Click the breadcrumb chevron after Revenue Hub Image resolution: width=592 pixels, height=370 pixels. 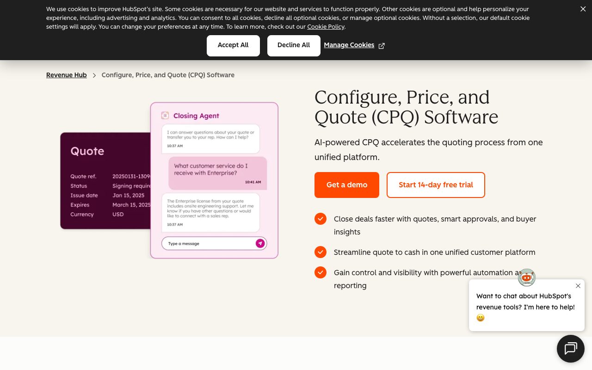click(x=94, y=75)
